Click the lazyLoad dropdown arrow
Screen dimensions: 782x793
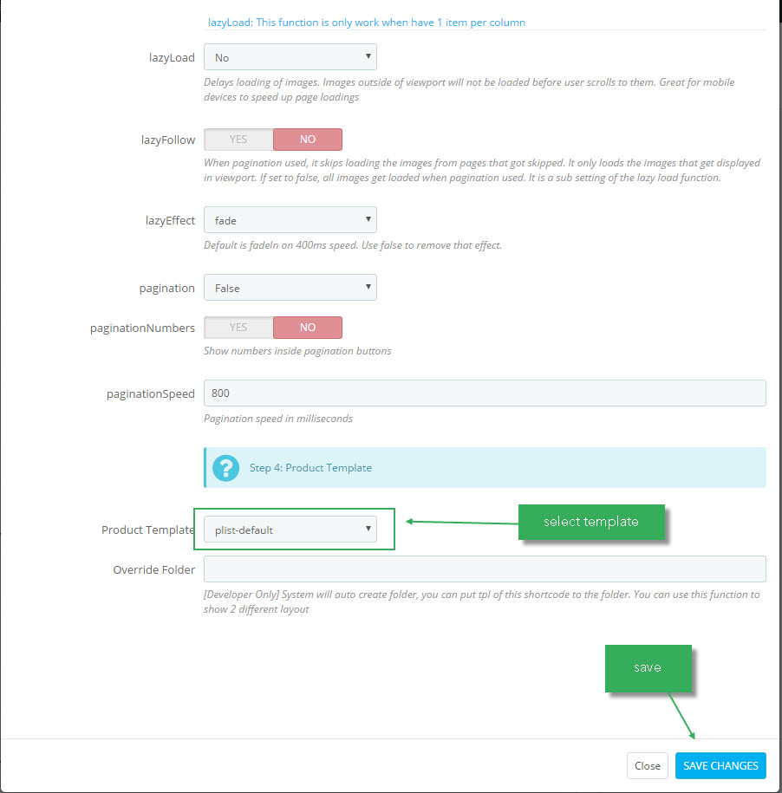point(368,56)
